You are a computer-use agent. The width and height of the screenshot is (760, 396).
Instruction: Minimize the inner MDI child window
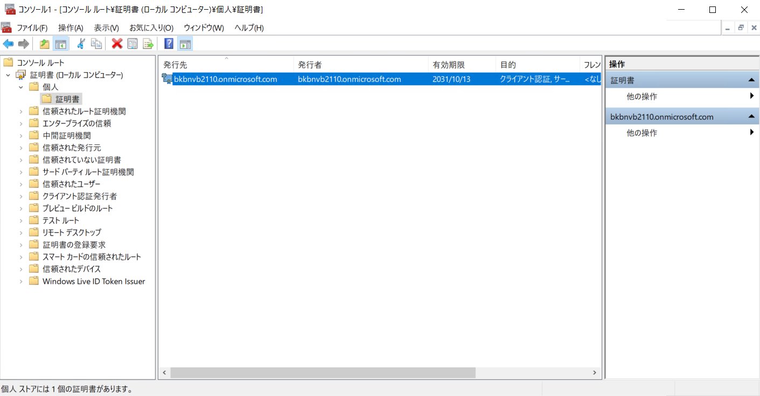[x=728, y=27]
